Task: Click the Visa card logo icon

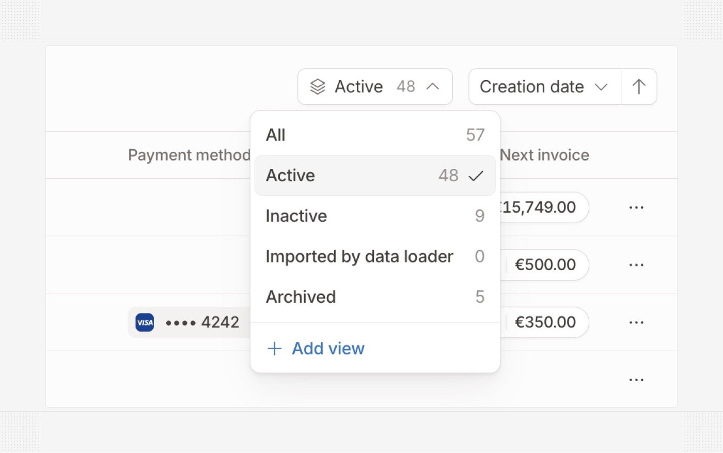Action: pyautogui.click(x=145, y=322)
